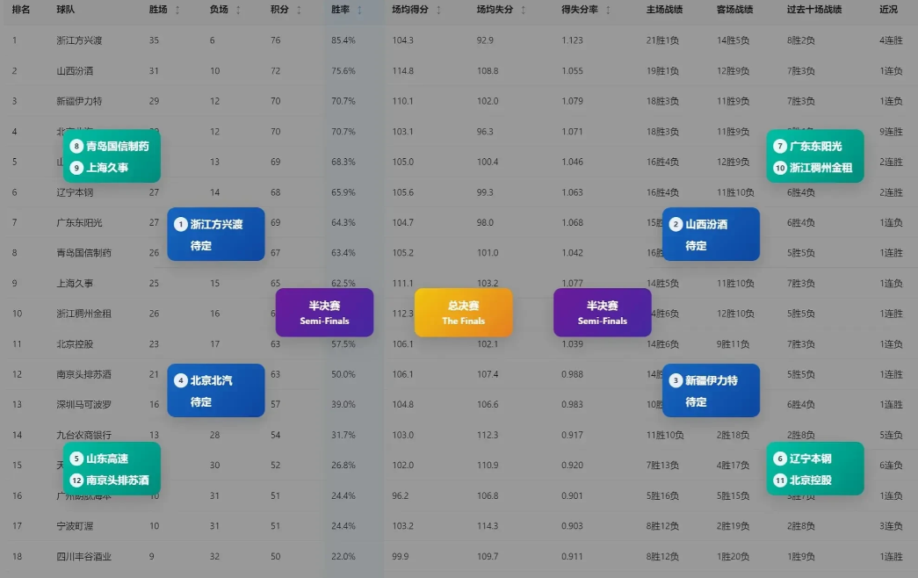Open the yellow 总决赛 The Finals card
The height and width of the screenshot is (578, 918).
[463, 313]
